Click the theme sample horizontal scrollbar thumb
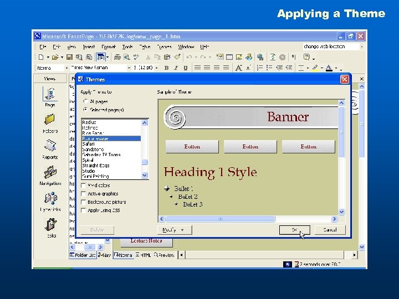Image resolution: width=399 pixels, height=299 pixels. [221, 219]
